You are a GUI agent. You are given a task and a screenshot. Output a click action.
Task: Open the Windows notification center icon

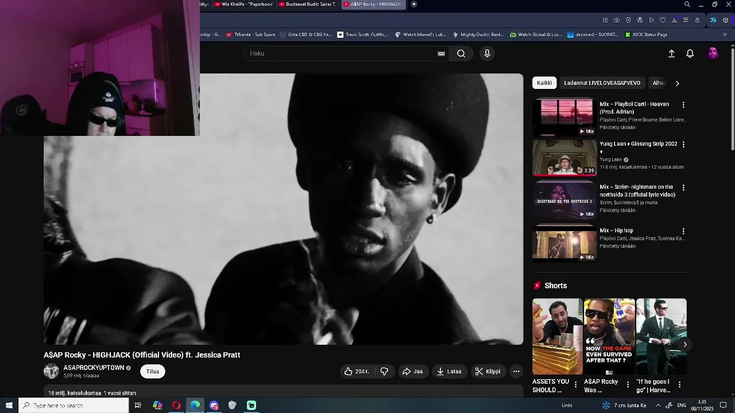click(724, 406)
